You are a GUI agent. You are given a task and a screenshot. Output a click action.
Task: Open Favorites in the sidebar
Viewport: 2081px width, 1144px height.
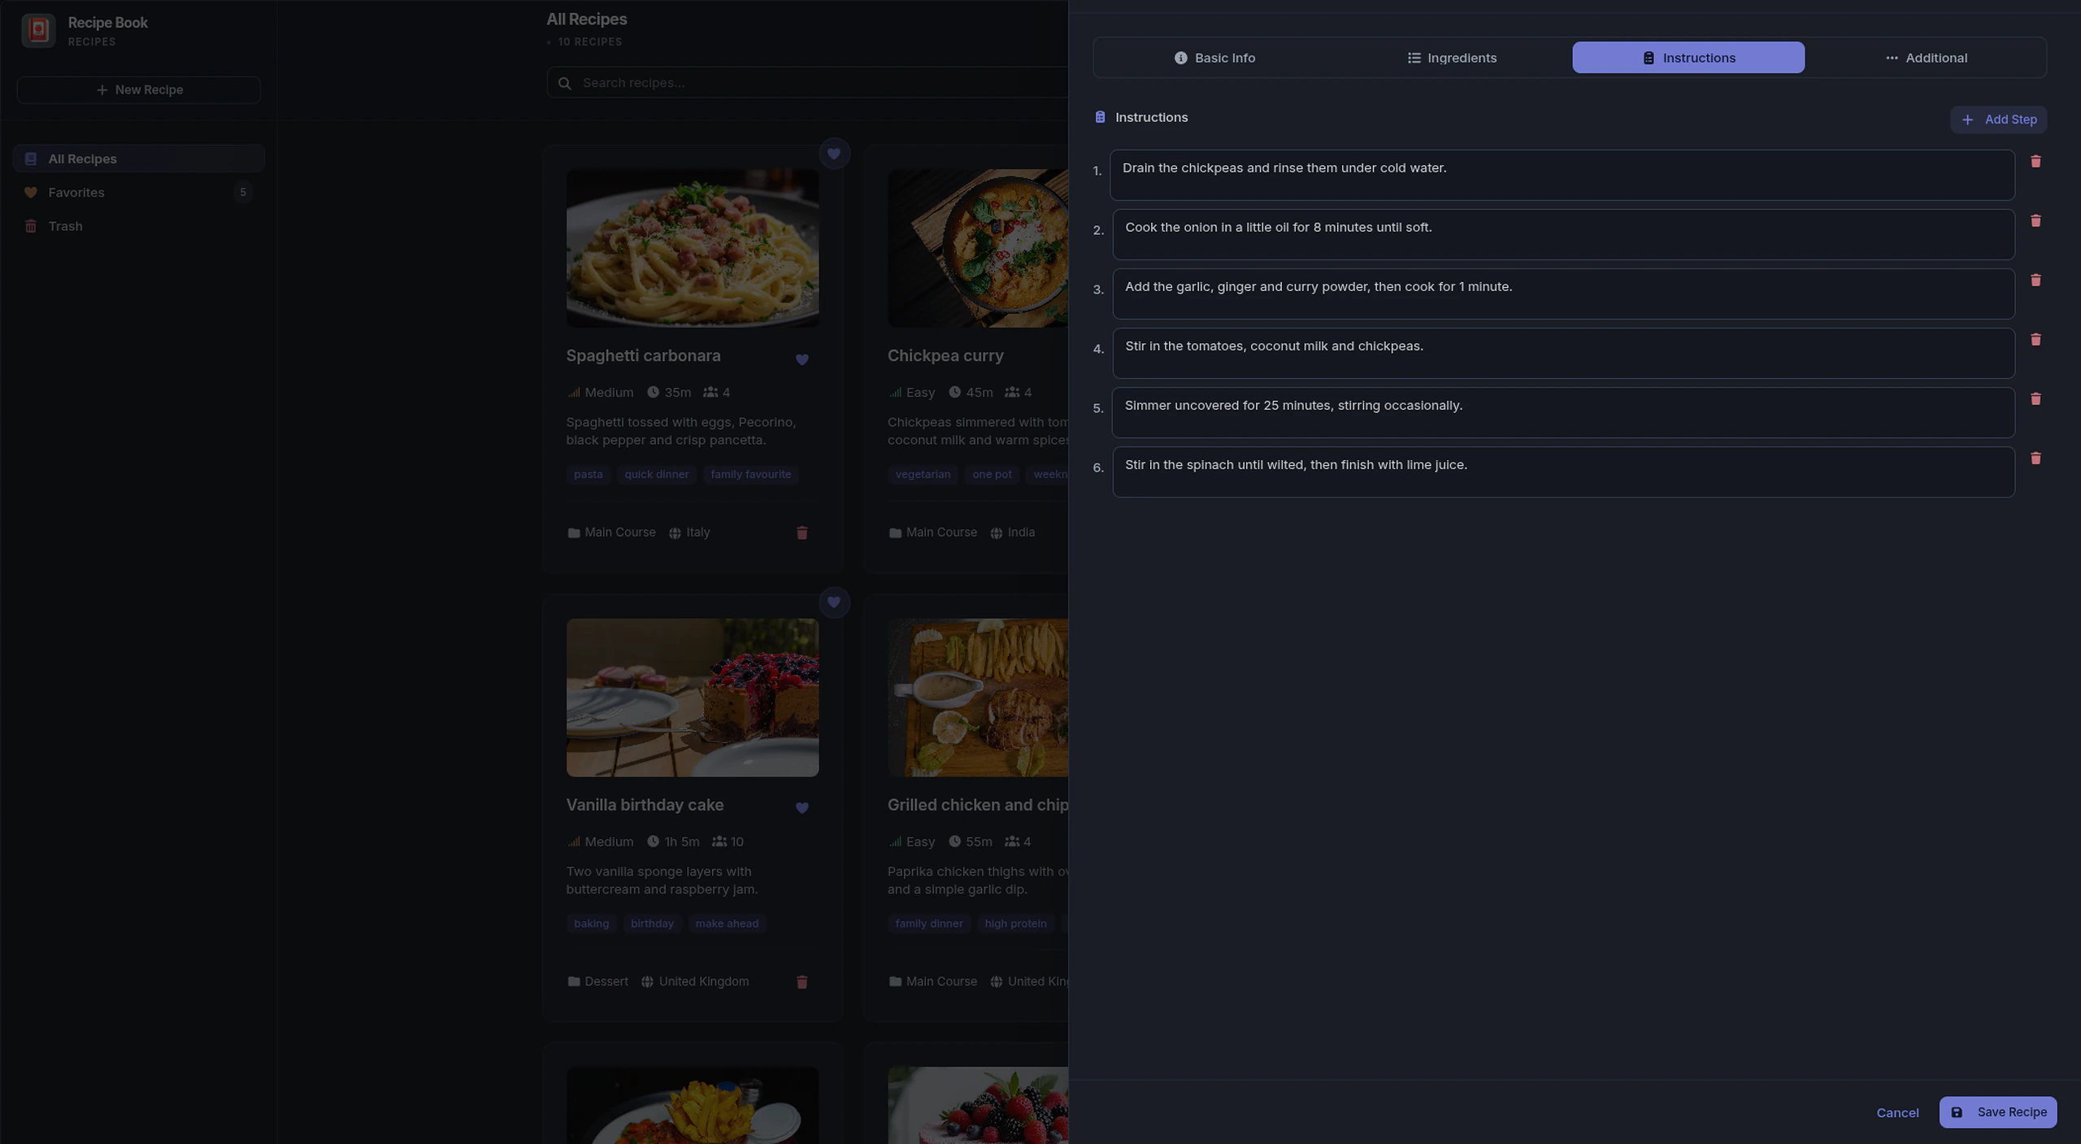click(138, 193)
